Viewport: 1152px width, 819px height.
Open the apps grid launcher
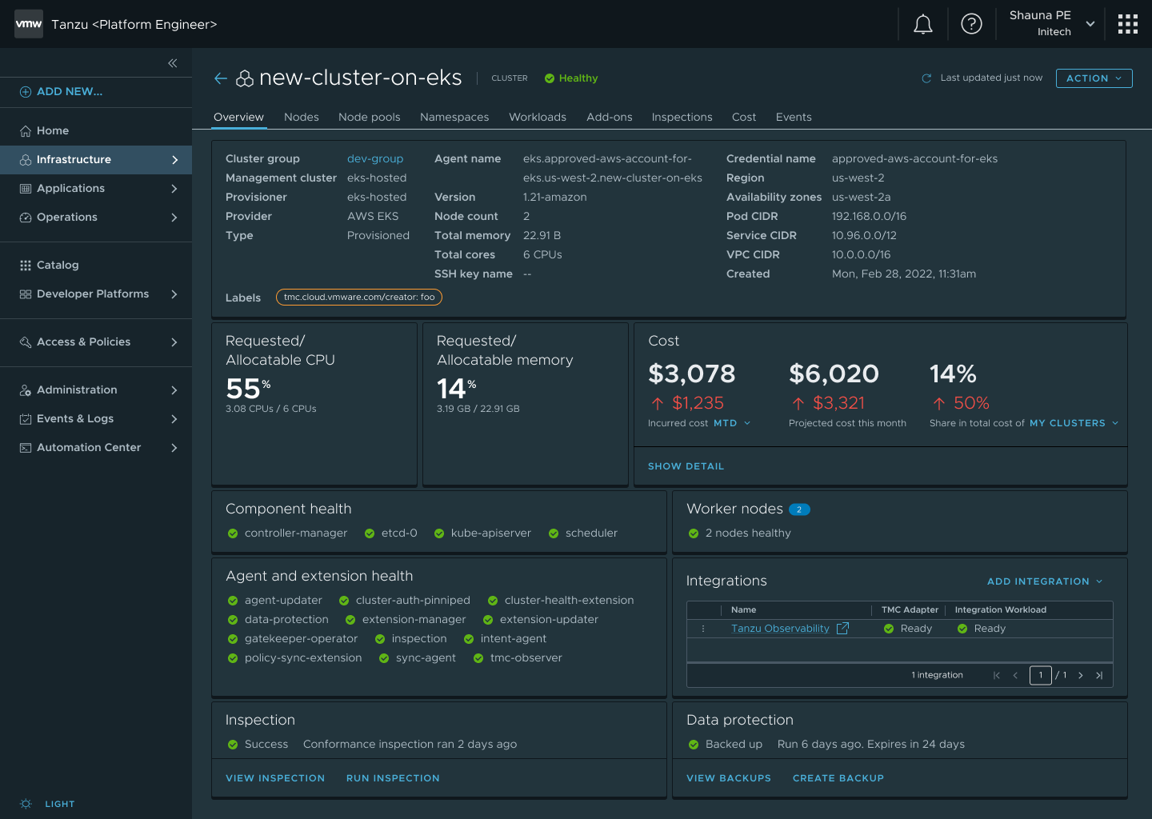click(x=1127, y=24)
